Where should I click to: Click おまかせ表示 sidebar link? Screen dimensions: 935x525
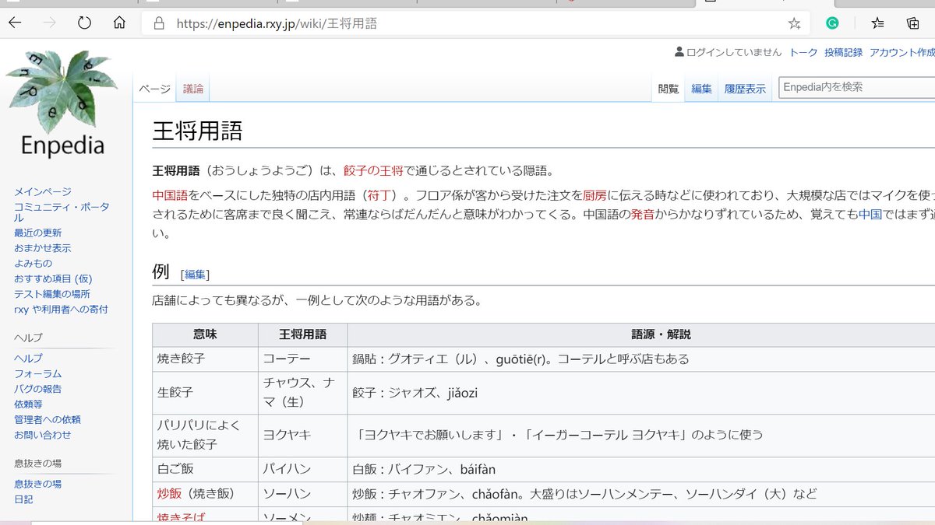(42, 248)
